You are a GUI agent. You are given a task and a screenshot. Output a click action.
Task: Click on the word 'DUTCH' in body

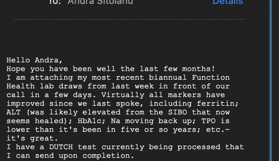tap(61, 147)
